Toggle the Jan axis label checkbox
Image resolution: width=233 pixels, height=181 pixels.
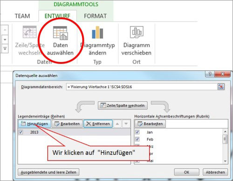point(137,132)
